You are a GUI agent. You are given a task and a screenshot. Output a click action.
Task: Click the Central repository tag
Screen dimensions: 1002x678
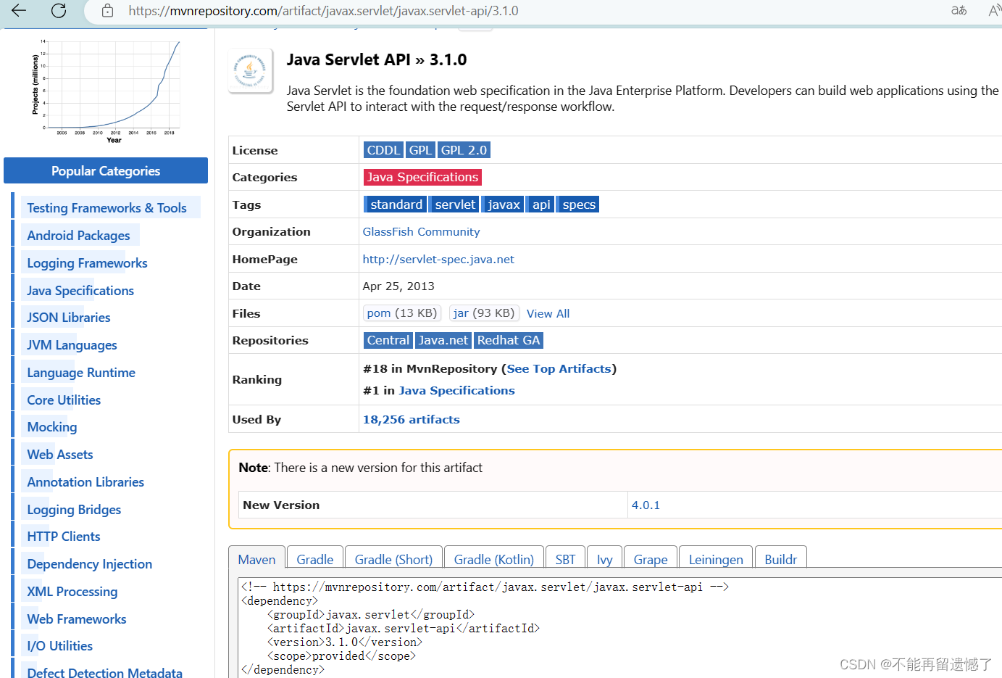pyautogui.click(x=388, y=340)
